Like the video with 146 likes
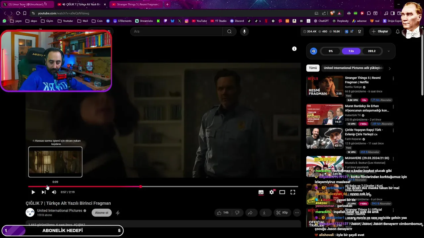Screen dimensions: 424x238 (x=223, y=213)
